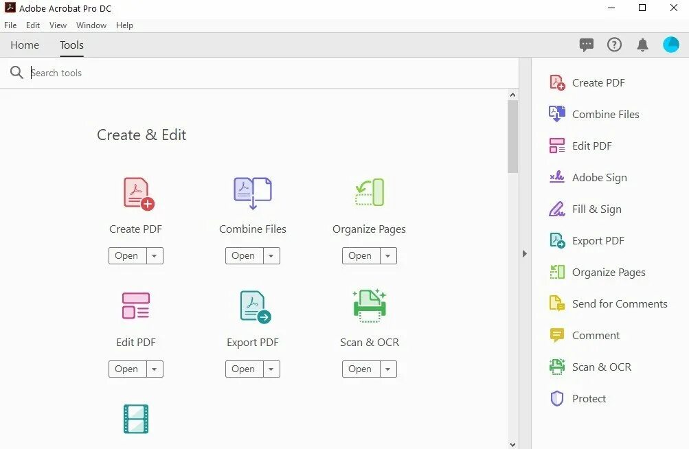Open the notifications bell icon
689x449 pixels.
pos(642,45)
